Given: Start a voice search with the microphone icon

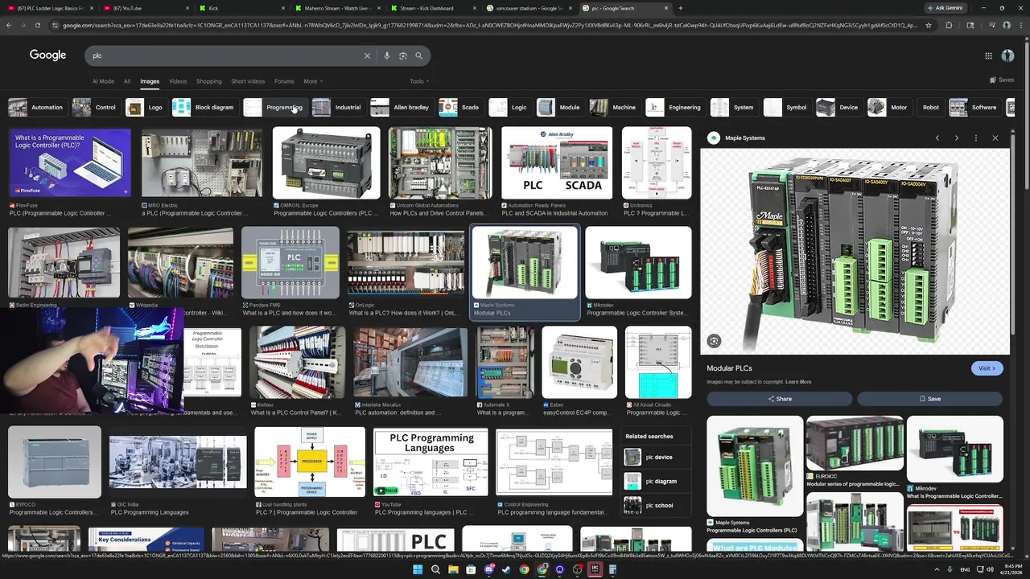Looking at the screenshot, I should tap(387, 55).
